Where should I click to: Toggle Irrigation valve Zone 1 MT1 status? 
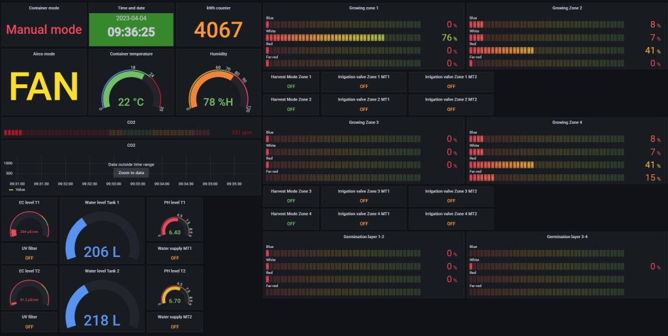tap(364, 87)
